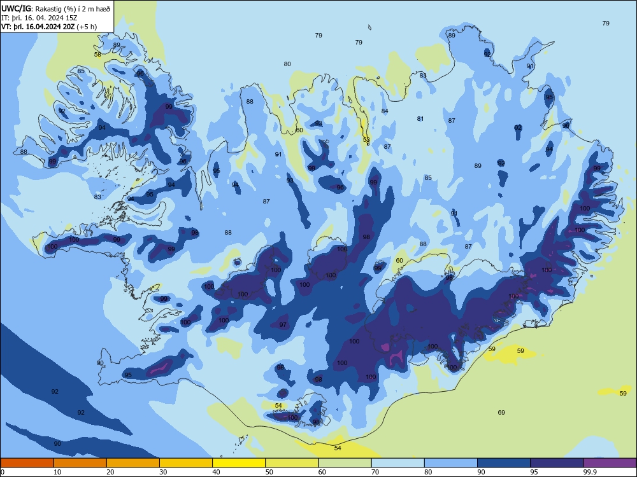Click the 81 humidity value on the map

point(420,119)
